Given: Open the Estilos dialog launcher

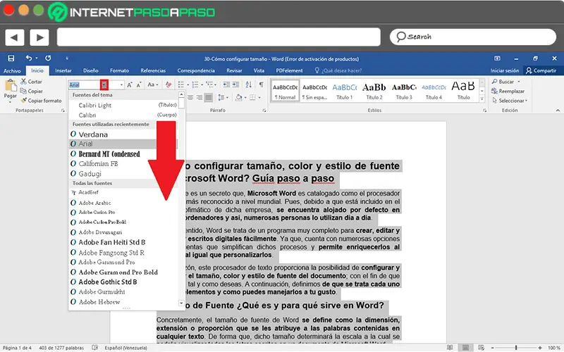Looking at the screenshot, I should 484,111.
